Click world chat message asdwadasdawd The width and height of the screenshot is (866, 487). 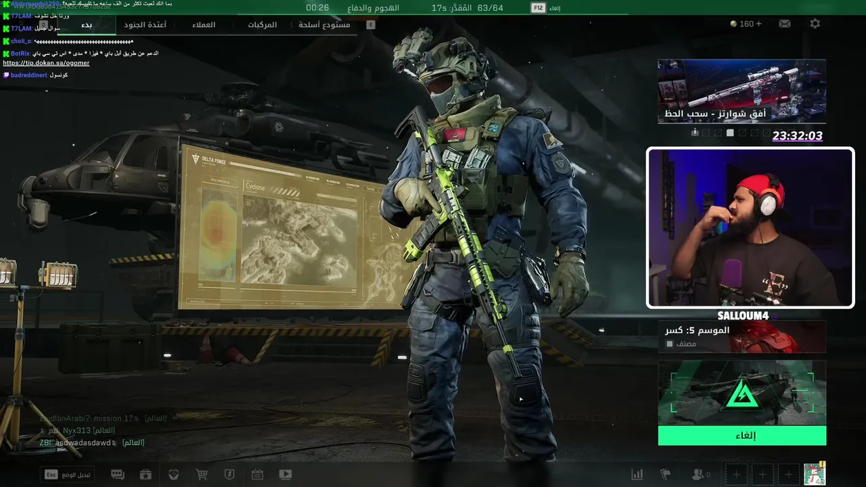point(92,442)
